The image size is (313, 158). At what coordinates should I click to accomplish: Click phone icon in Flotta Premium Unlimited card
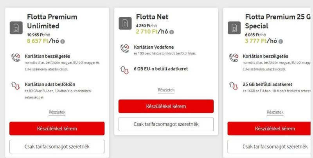pyautogui.click(x=16, y=58)
